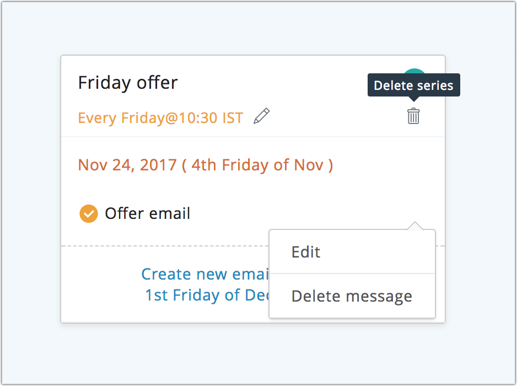Click the dark Delete series tooltip
The height and width of the screenshot is (386, 517).
click(413, 85)
